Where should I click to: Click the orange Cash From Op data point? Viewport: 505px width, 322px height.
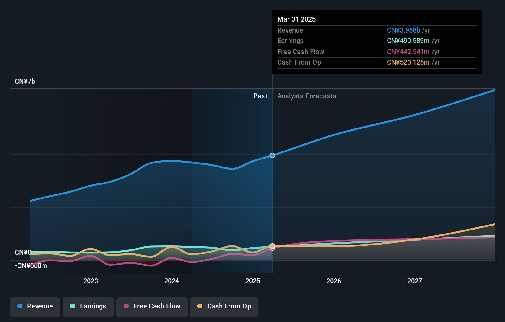[272, 246]
